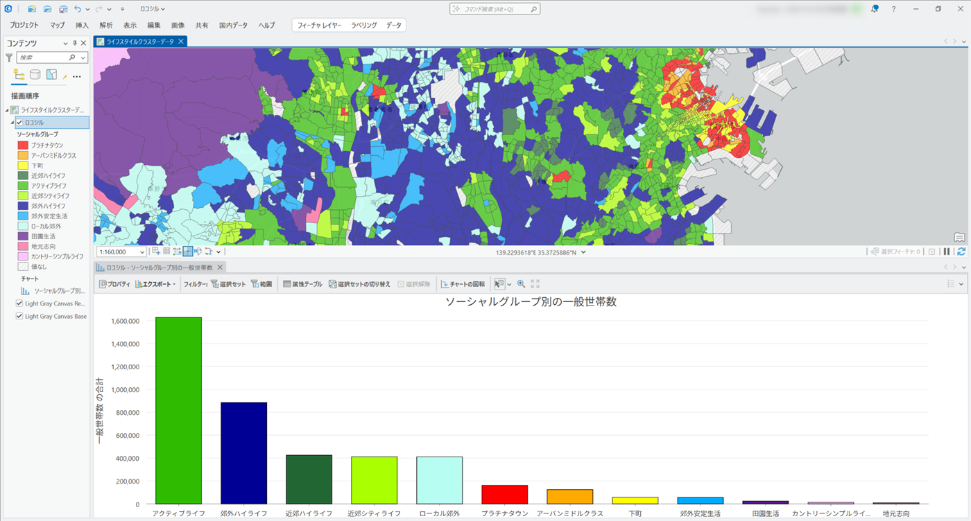Click the chart zoom magnifier icon
971x521 pixels.
(521, 284)
